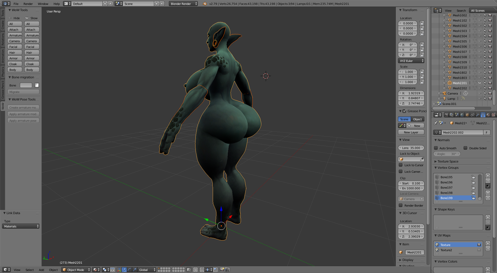Open the Scene properties tab icon
This screenshot has width=497, height=273.
click(457, 115)
